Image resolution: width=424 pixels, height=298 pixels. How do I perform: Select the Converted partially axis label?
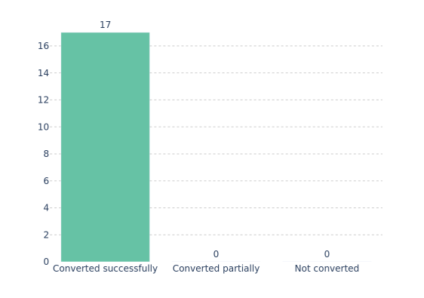[216, 269]
